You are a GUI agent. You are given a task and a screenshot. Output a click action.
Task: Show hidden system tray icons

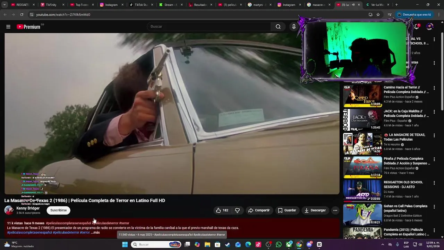click(x=383, y=244)
